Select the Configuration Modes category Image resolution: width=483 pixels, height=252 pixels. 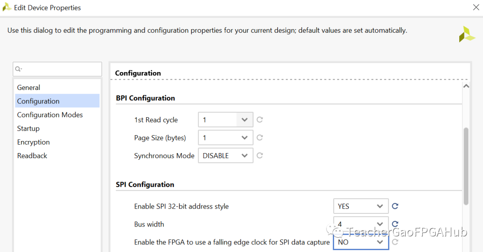[50, 115]
